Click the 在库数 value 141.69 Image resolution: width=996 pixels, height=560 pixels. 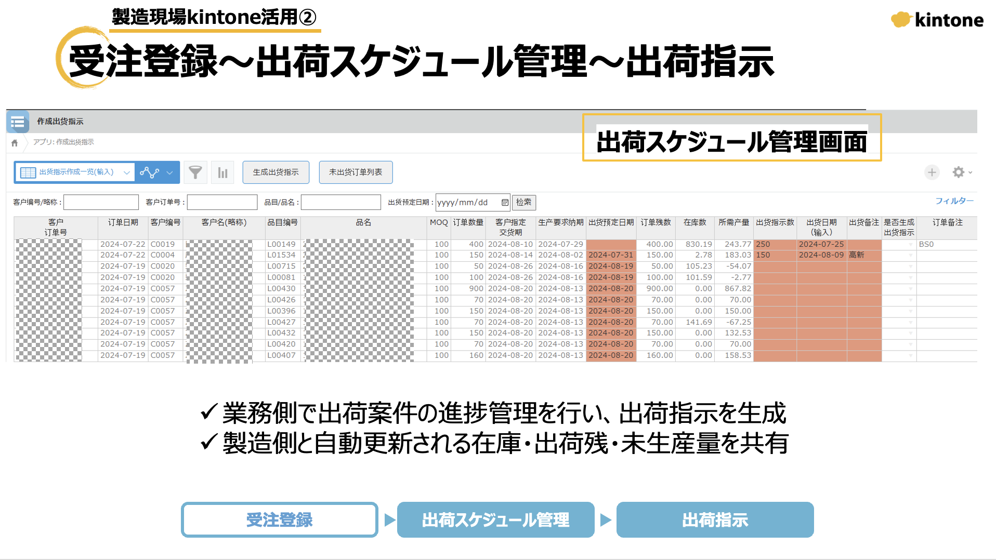(x=699, y=322)
